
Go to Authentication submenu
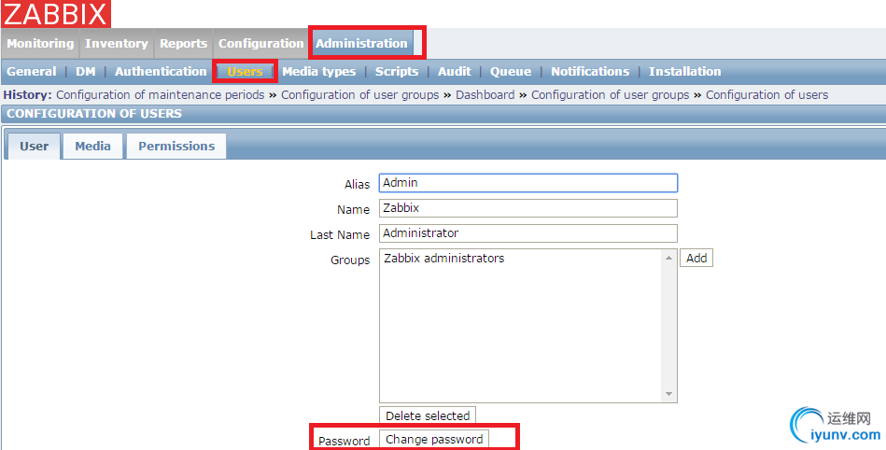(x=161, y=72)
